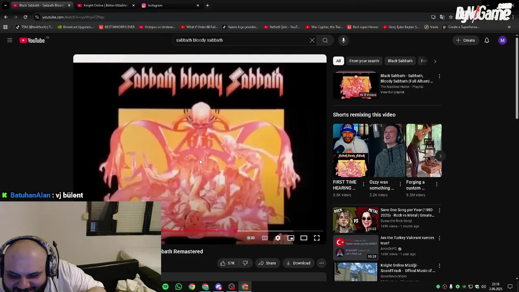The height and width of the screenshot is (292, 519).
Task: Open Save One Song per Year thumbnail
Action: (356, 220)
